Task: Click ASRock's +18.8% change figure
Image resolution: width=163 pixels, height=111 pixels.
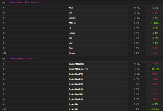Action: click(155, 23)
